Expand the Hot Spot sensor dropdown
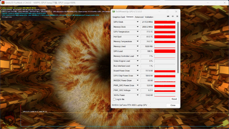This screenshot has height=129, width=229. [138, 37]
